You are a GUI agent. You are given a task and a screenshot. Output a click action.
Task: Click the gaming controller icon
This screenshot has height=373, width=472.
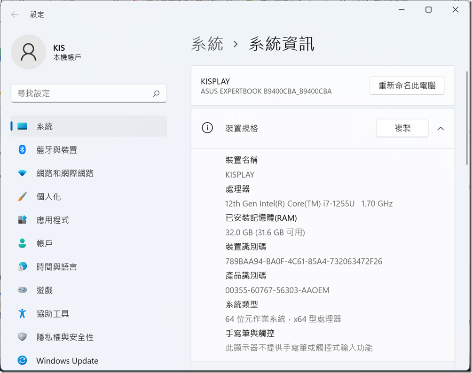coord(22,290)
